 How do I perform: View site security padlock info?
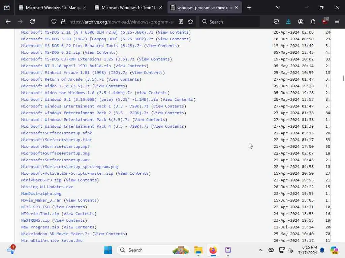pos(63,22)
